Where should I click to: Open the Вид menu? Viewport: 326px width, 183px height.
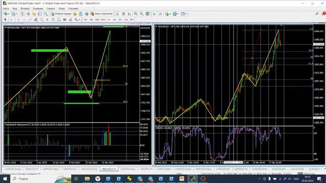(x=15, y=9)
